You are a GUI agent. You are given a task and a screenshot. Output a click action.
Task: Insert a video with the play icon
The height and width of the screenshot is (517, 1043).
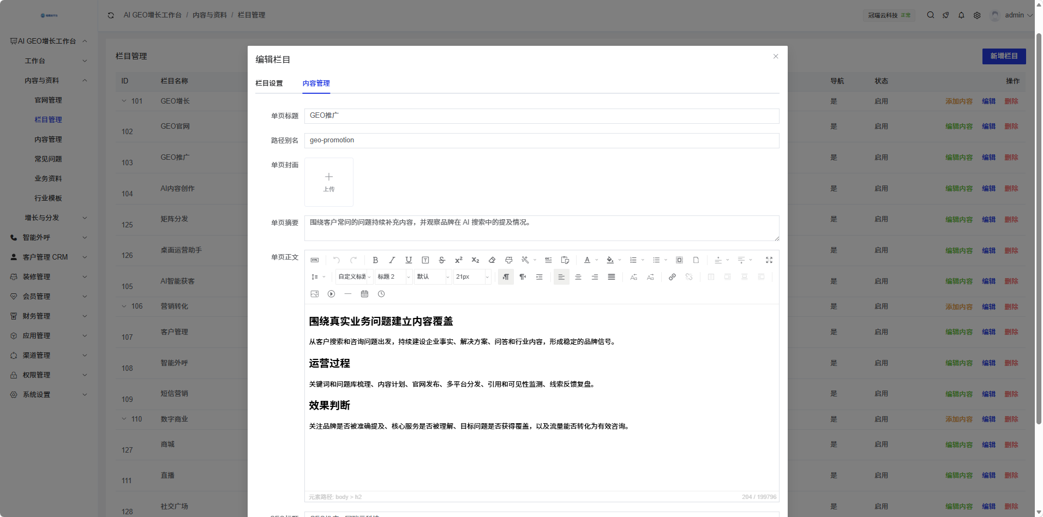coord(331,294)
